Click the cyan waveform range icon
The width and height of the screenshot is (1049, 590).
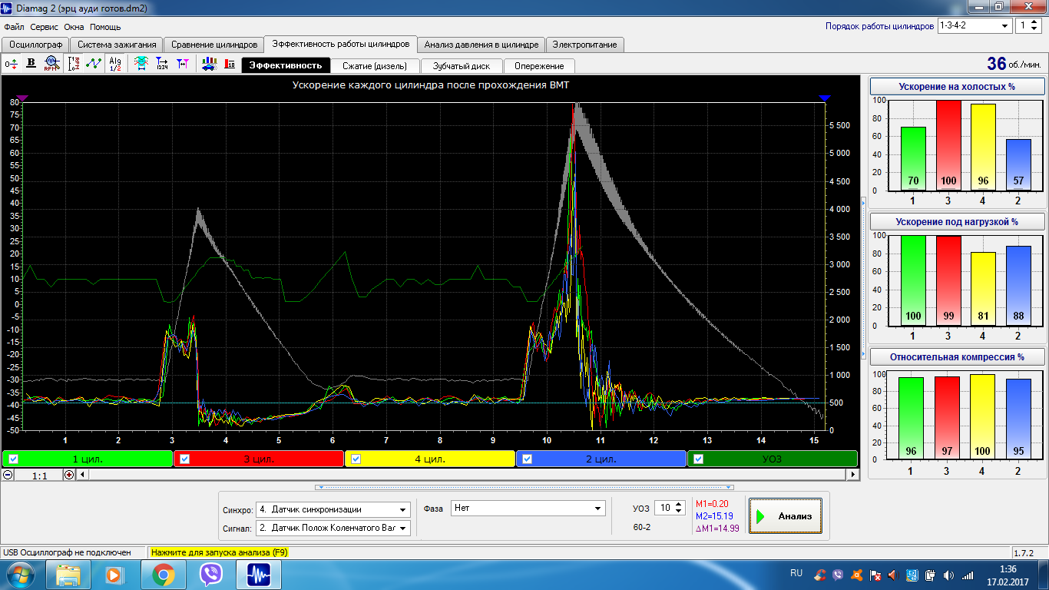tap(141, 64)
